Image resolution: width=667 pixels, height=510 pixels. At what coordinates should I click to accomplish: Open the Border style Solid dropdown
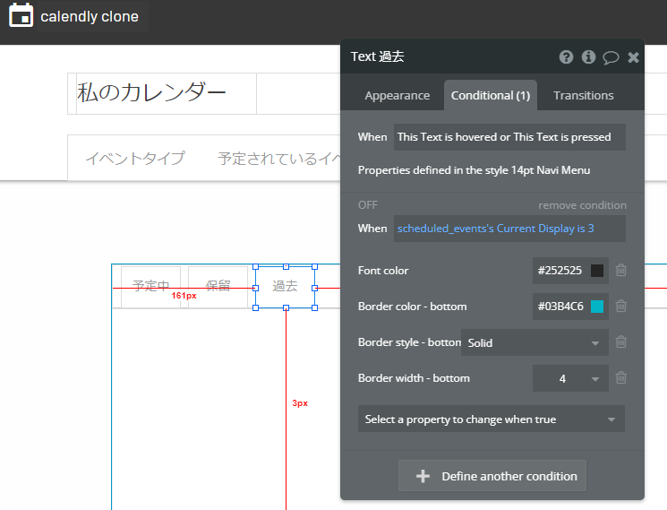[x=534, y=342]
